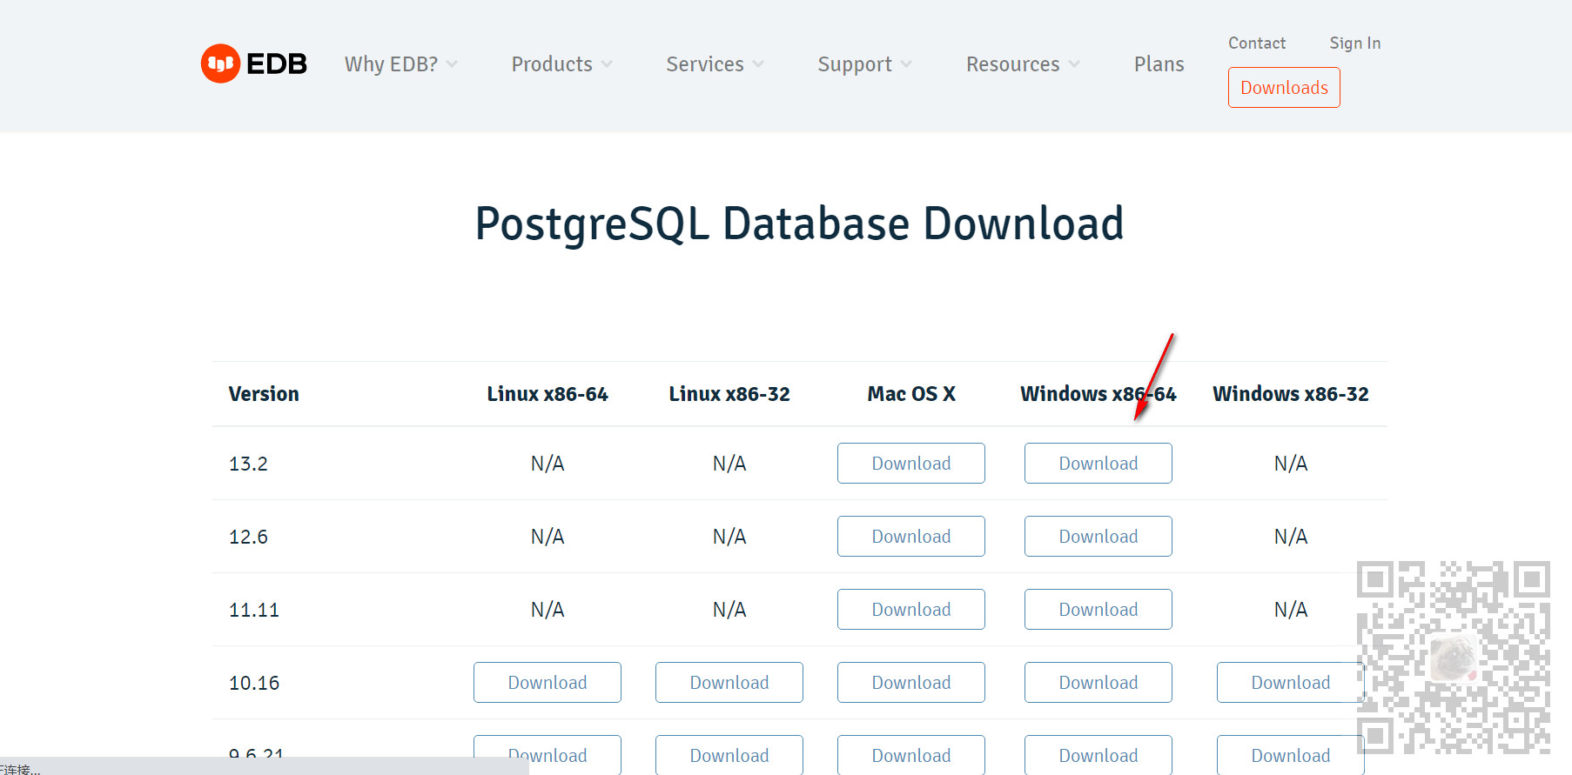This screenshot has width=1572, height=775.
Task: Click the Windows x86-32 column header
Action: click(1291, 394)
